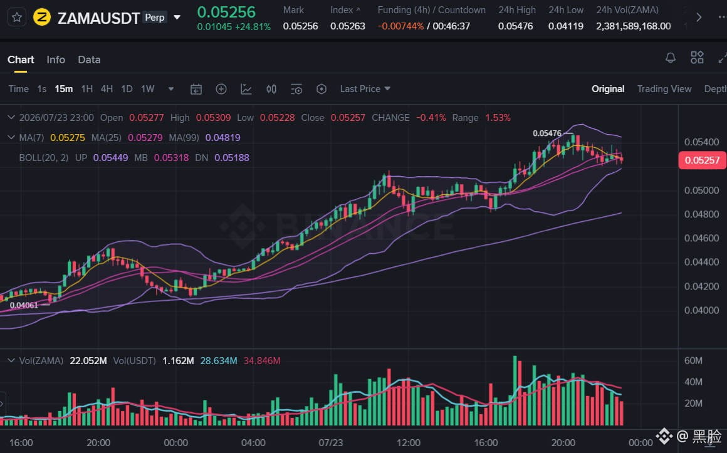Click the Range 1.53% value

point(498,118)
